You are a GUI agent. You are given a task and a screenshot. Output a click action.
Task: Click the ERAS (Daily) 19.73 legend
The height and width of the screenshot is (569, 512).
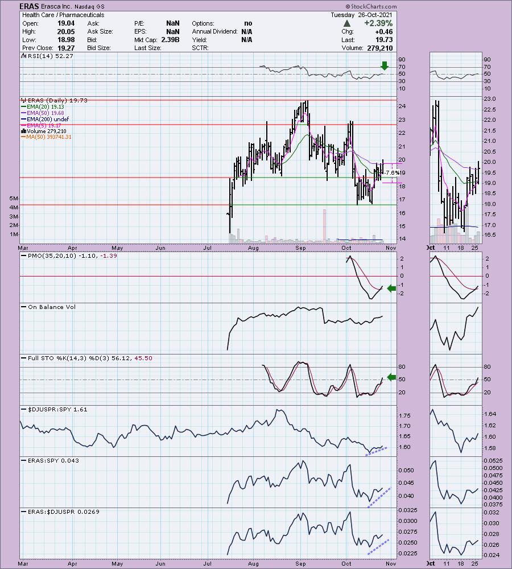55,101
